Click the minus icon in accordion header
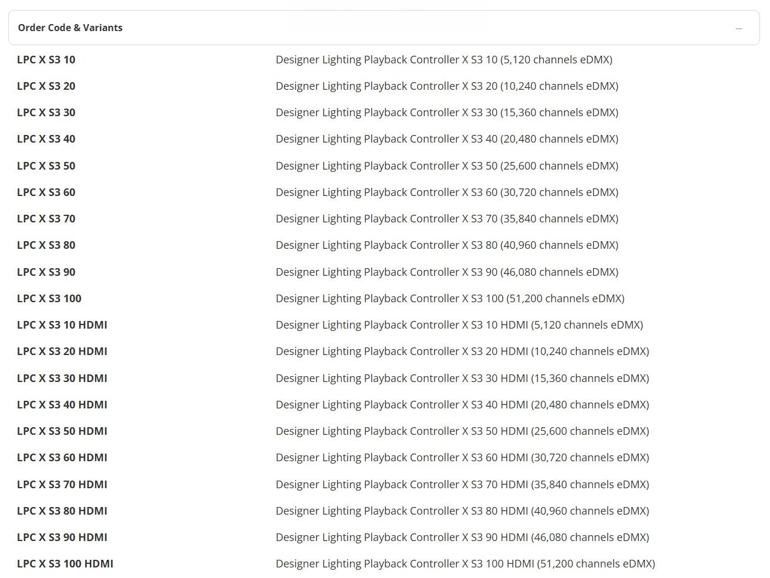 pyautogui.click(x=739, y=28)
